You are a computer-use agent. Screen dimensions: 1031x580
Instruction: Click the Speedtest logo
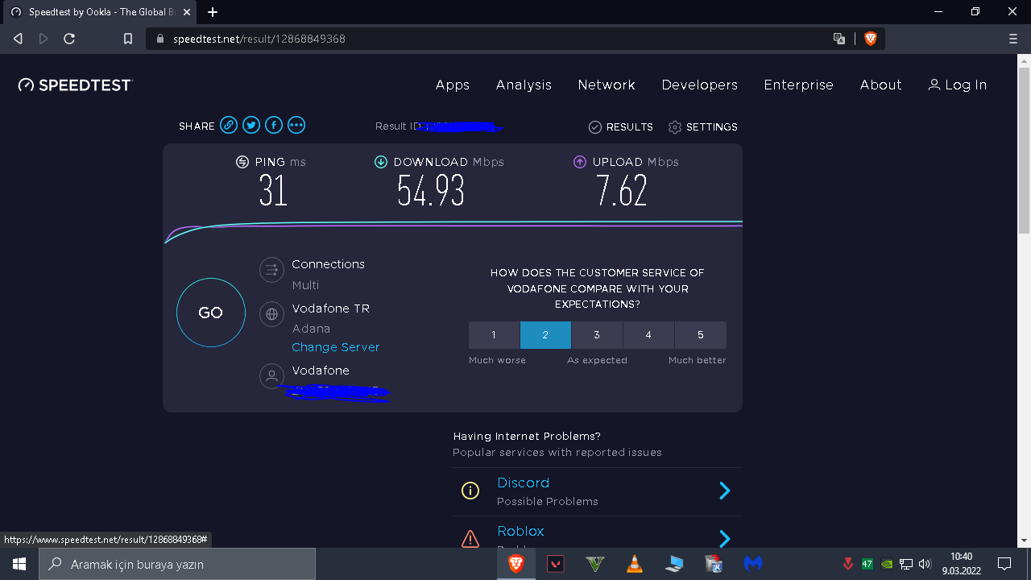point(75,85)
